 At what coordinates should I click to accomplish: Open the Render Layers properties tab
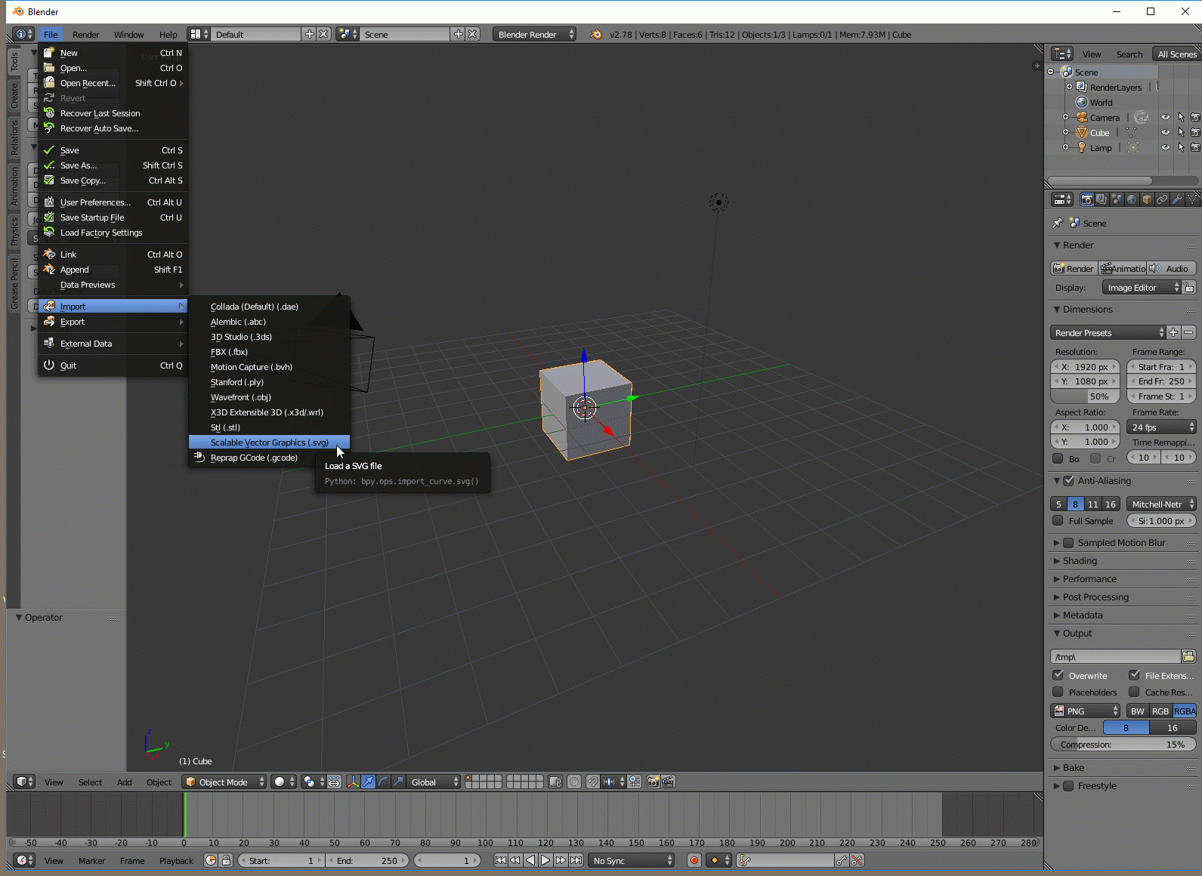point(1102,199)
